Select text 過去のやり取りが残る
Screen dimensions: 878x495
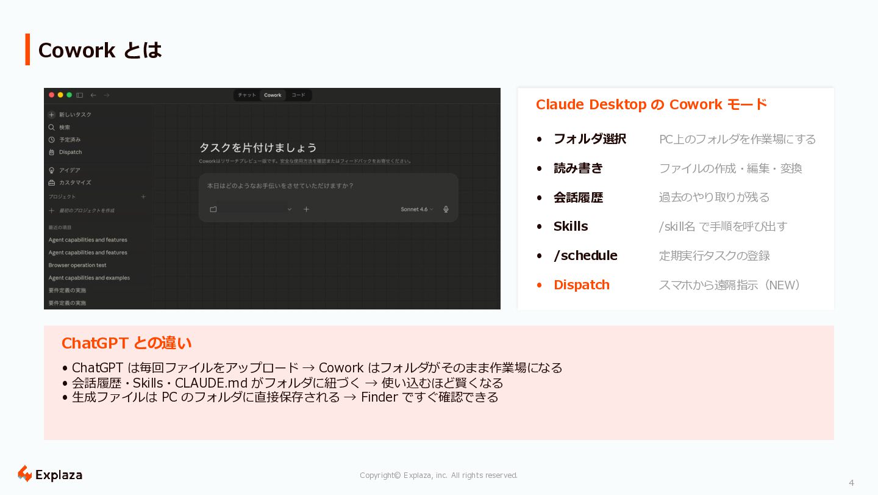coord(714,198)
